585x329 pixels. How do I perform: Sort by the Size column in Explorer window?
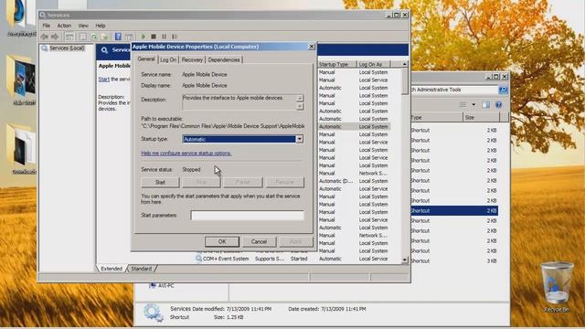pos(482,118)
